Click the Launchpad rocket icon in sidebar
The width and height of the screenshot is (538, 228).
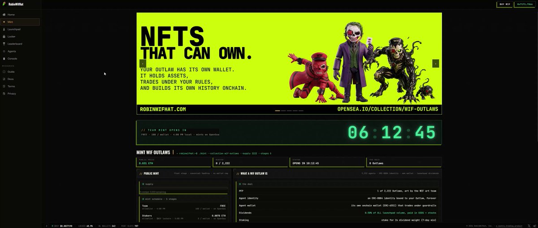coord(4,29)
